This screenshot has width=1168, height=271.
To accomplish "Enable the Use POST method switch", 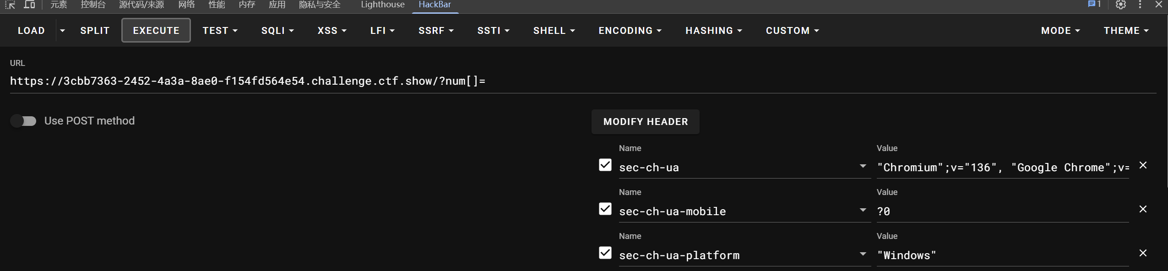I will point(23,121).
